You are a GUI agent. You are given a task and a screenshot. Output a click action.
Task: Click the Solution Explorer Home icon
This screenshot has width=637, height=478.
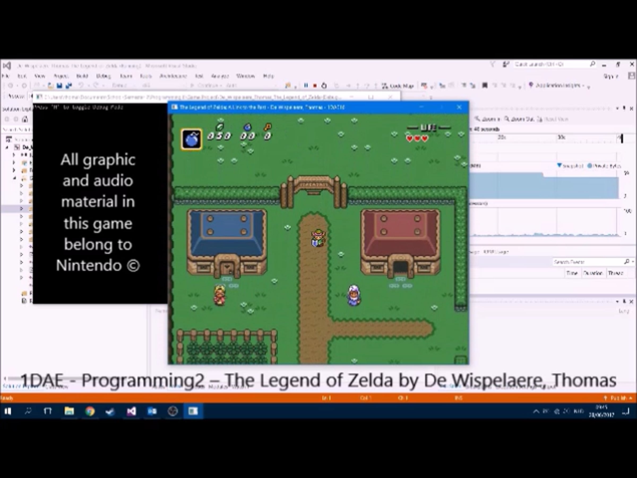pos(25,119)
